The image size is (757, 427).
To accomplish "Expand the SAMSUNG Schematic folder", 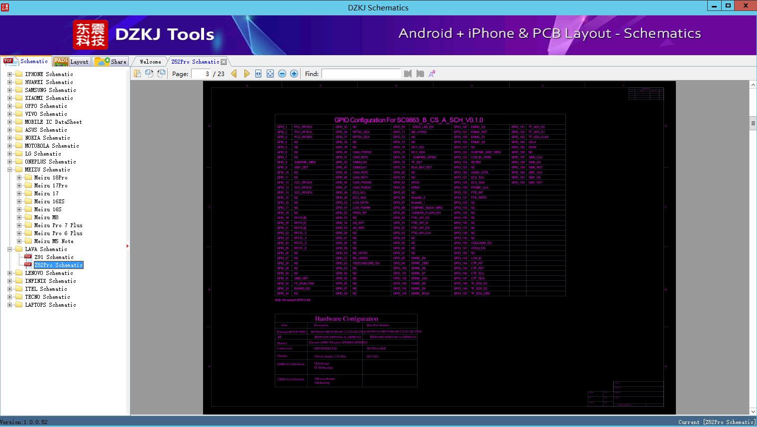I will coord(9,90).
